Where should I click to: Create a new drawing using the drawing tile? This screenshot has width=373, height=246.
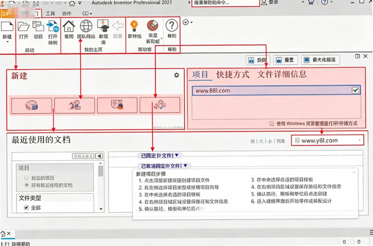pyautogui.click(x=117, y=105)
